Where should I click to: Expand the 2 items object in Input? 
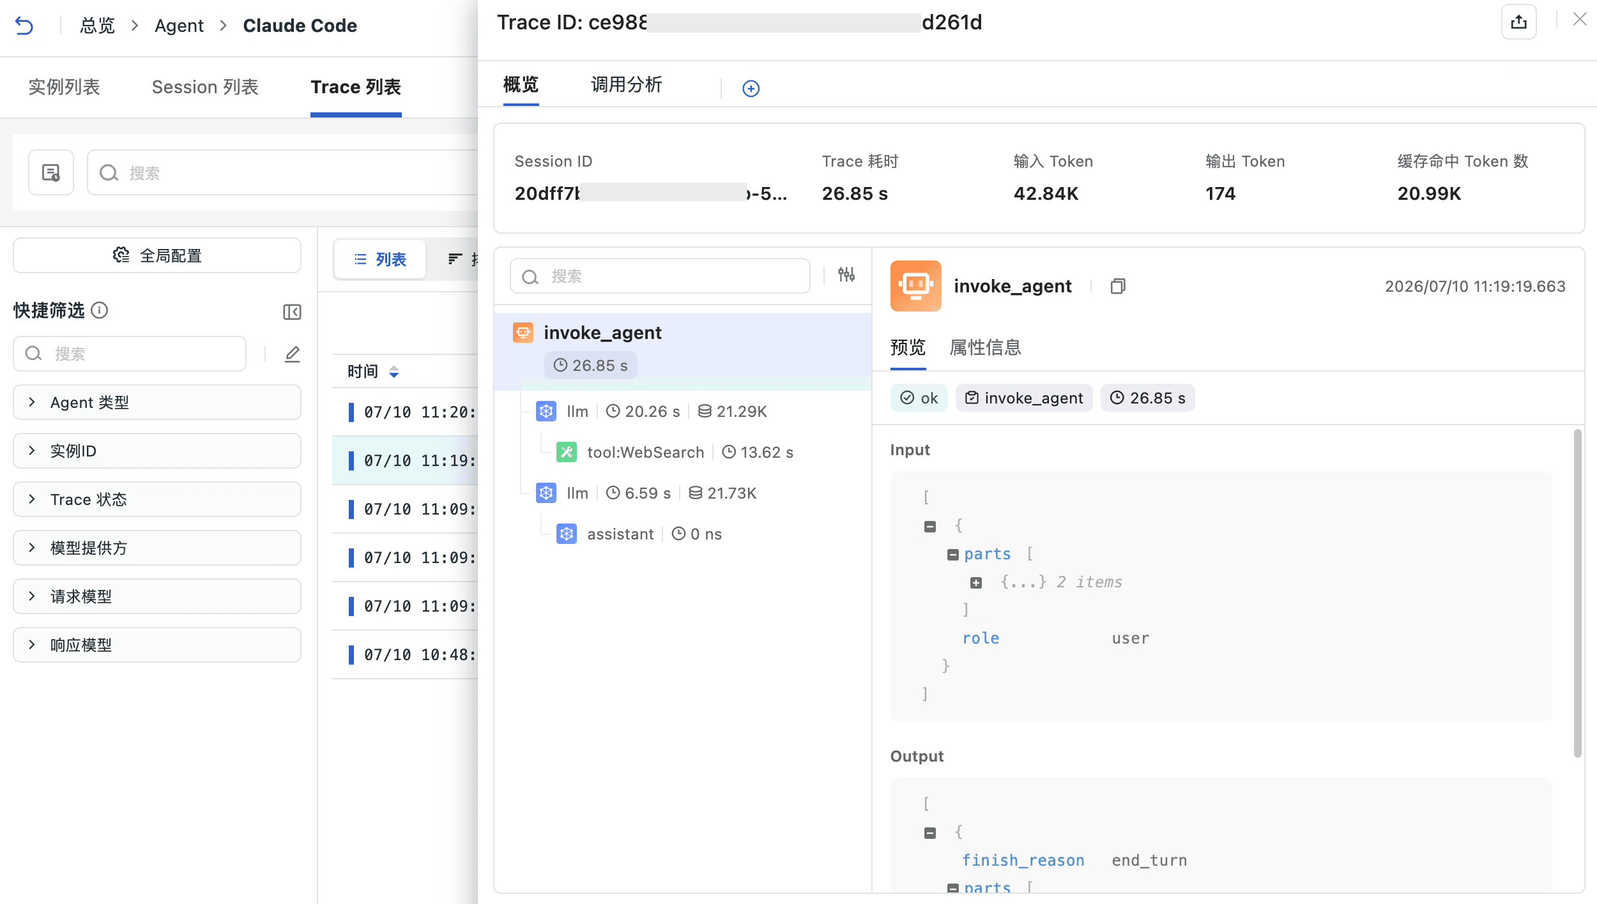click(x=976, y=583)
